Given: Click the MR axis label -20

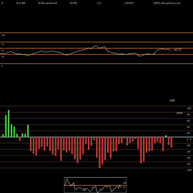Looking at the screenshot, I should [188, 146].
